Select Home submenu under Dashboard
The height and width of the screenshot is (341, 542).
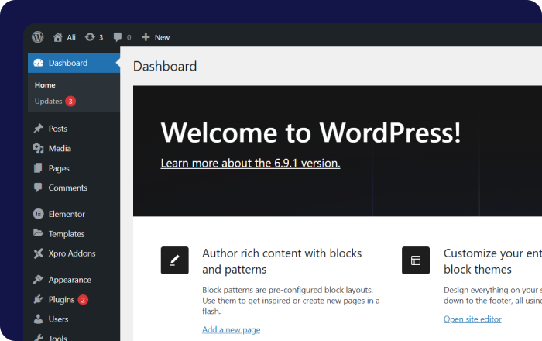point(45,85)
